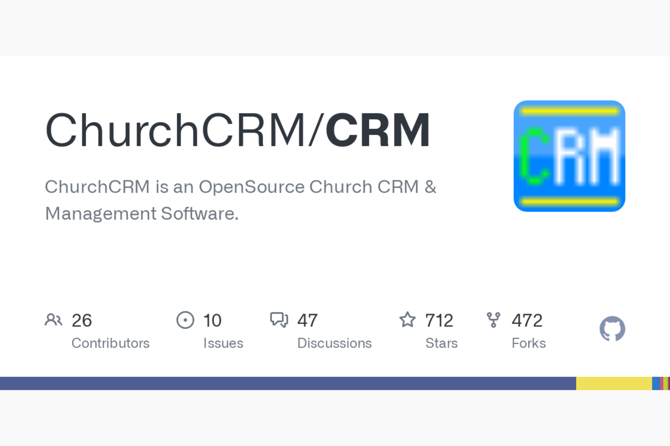Image resolution: width=670 pixels, height=446 pixels.
Task: Click the '10' issues count
Action: [212, 320]
